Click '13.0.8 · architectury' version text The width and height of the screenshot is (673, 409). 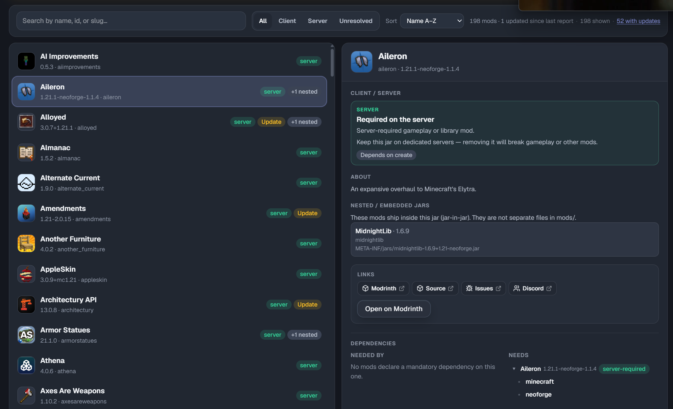point(67,310)
